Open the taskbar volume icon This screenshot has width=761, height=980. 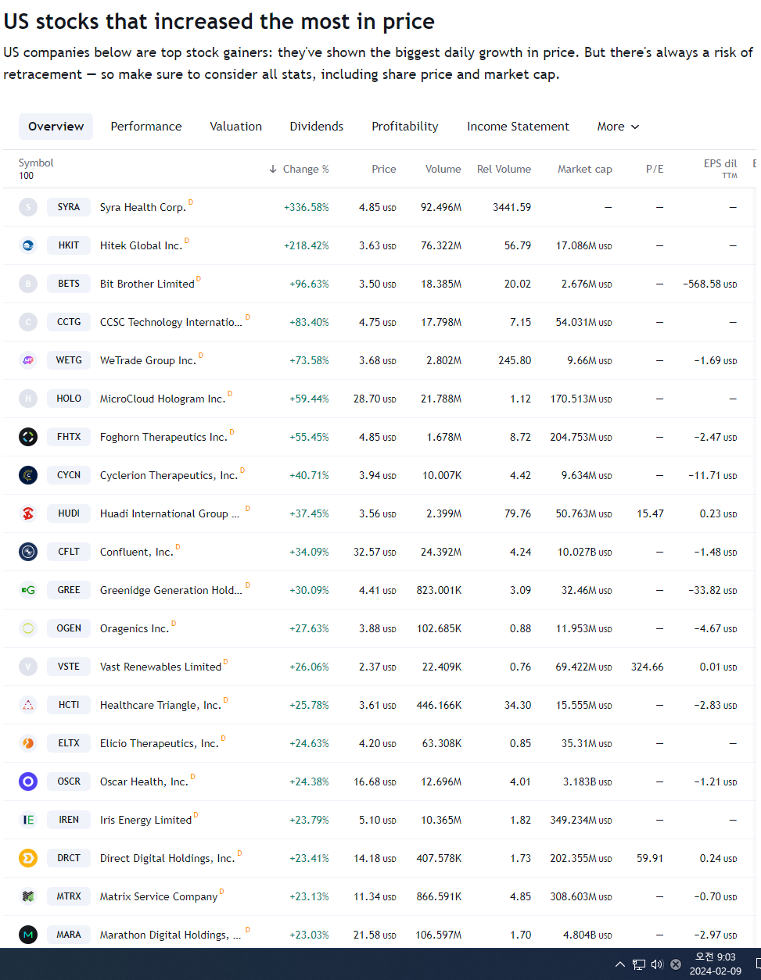coord(657,964)
